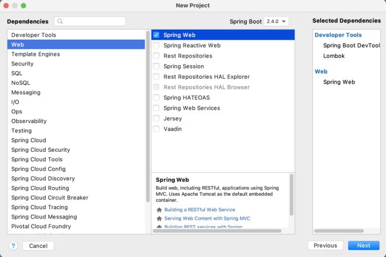Screen dimensions: 386x257
Task: Open the Spring Boot 2.4.0 version dropdown
Action: [276, 21]
